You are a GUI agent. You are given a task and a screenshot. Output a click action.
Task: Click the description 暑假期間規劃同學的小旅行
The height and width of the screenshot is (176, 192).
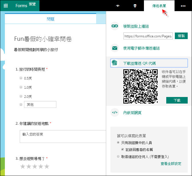click(36, 50)
